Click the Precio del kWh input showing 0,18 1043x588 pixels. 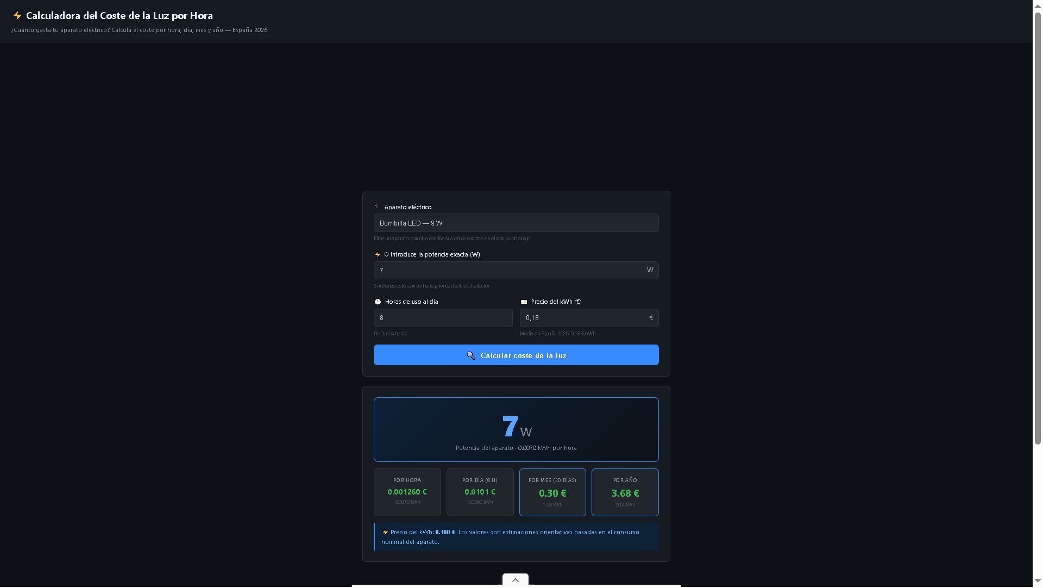tap(585, 318)
